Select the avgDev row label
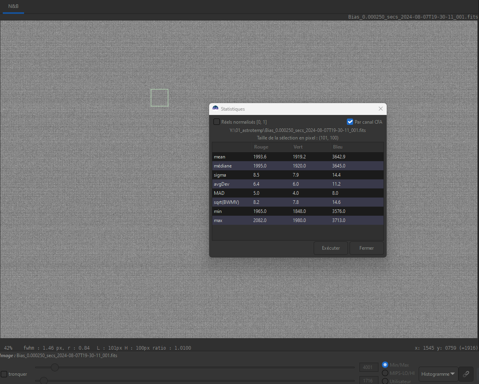The width and height of the screenshot is (479, 384). 221,184
